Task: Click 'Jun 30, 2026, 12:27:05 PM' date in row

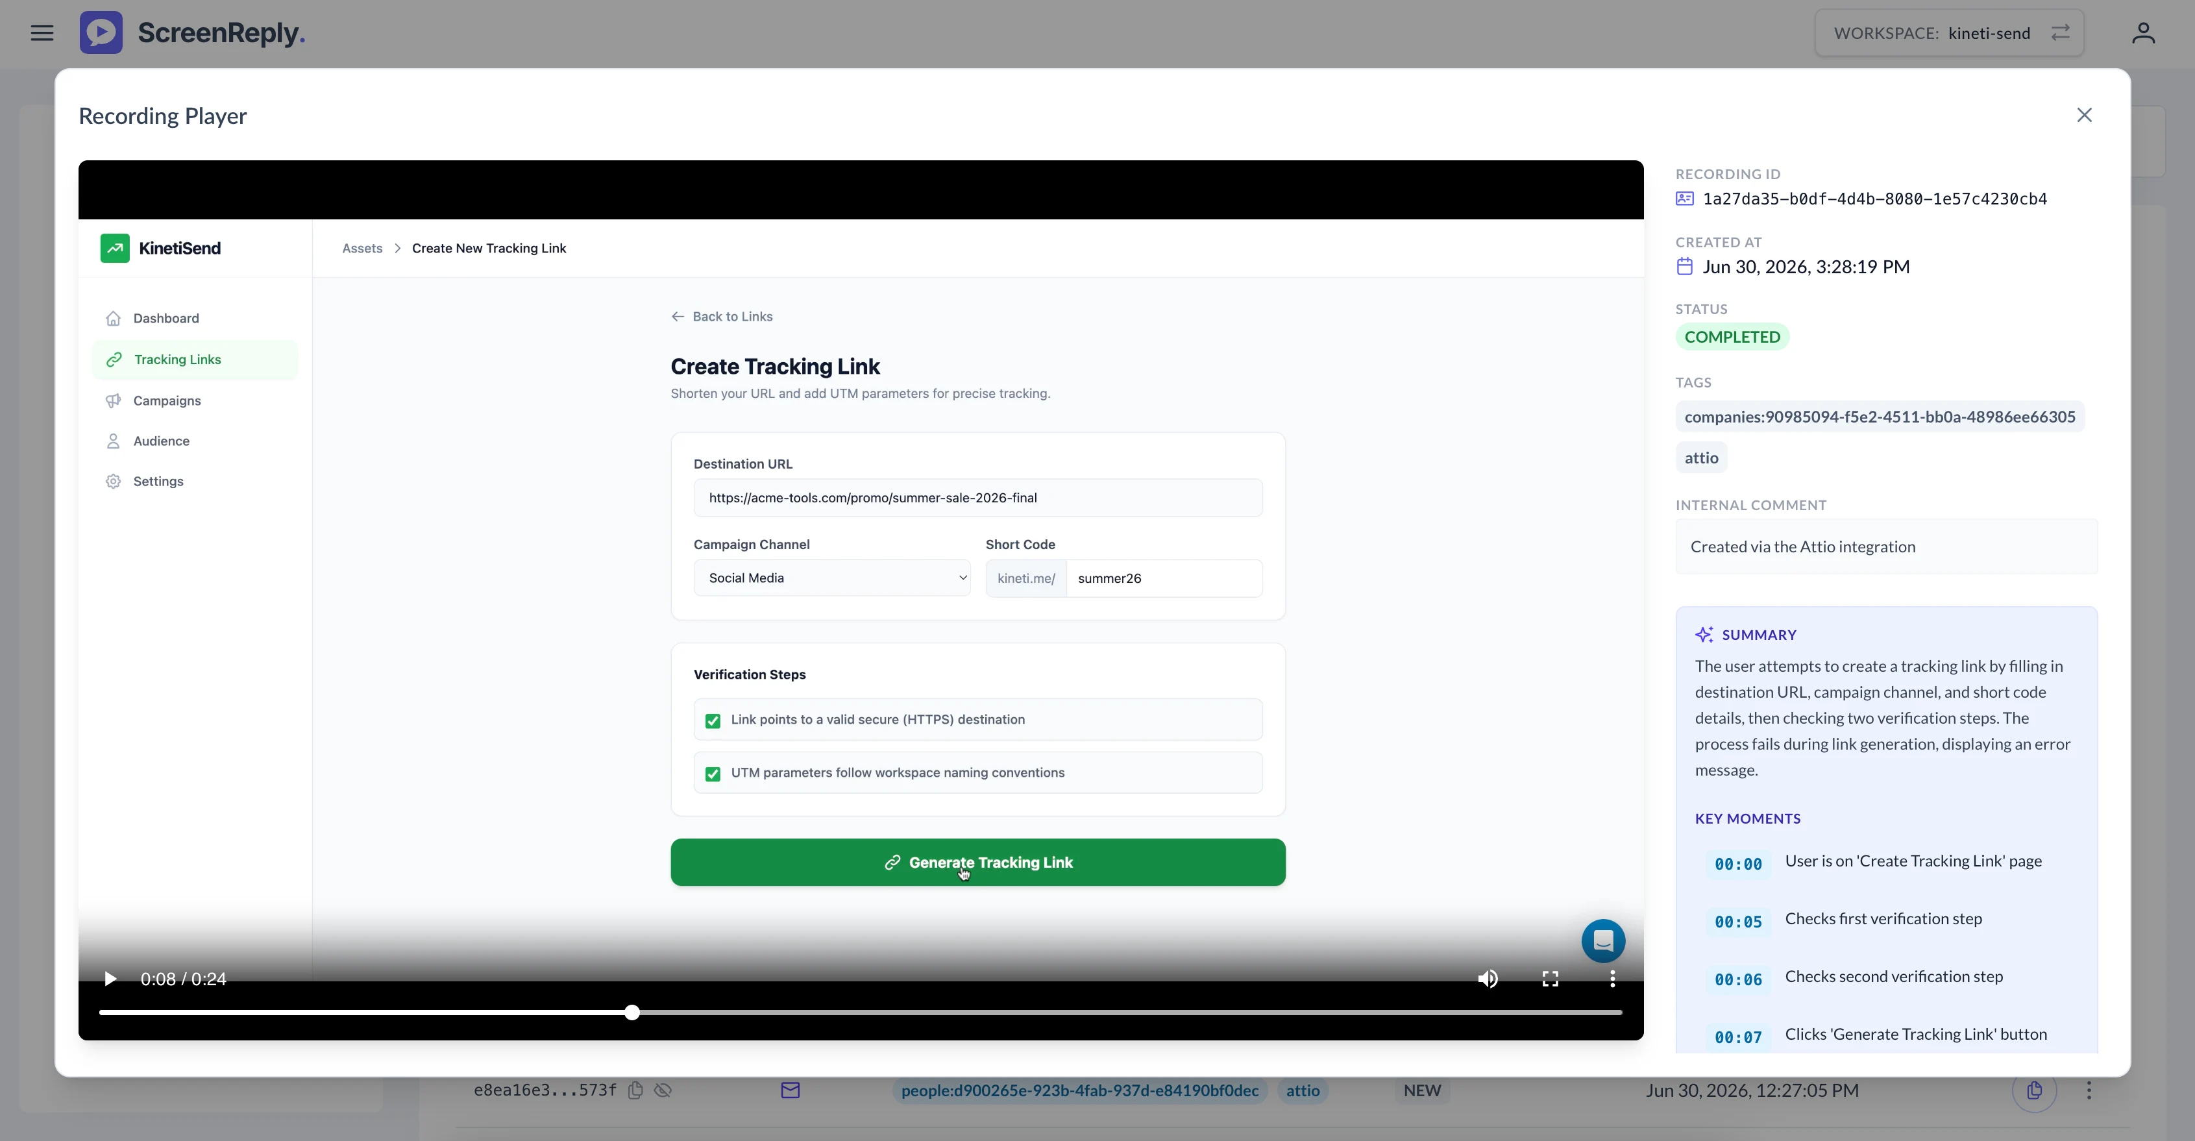Action: [1752, 1090]
